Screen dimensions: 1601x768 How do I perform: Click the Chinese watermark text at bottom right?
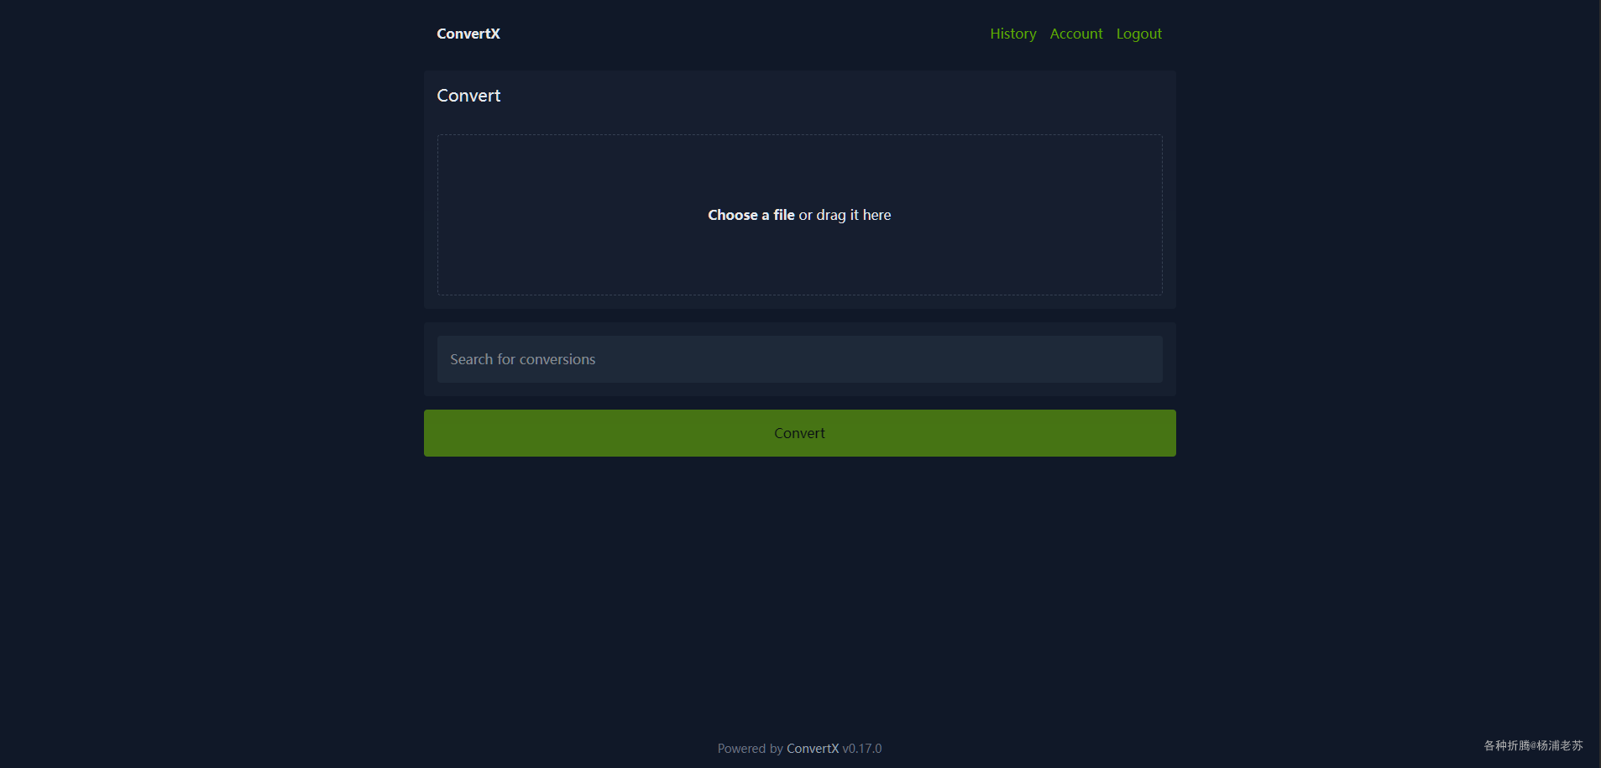1533,745
